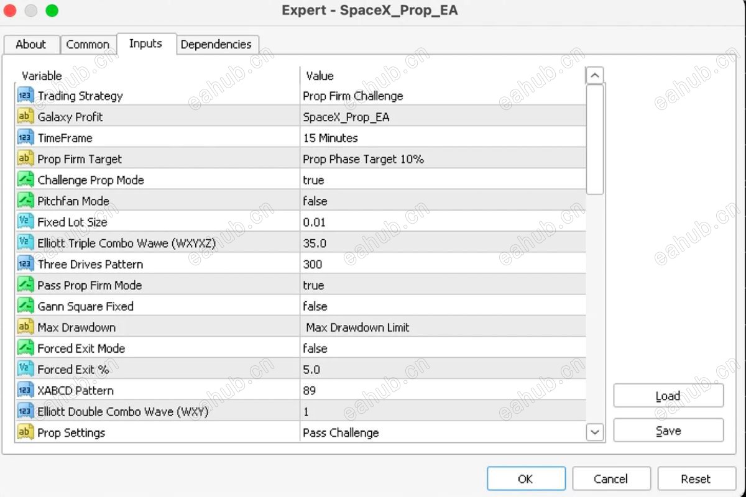Click the string icon beside Prop Firm Target
This screenshot has height=497, width=746.
click(25, 159)
